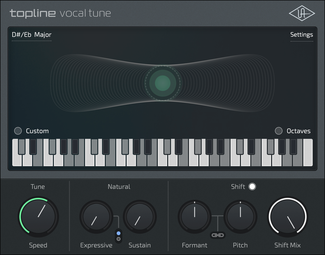The image size is (325, 255).
Task: Click the Formant knob
Action: pos(195,217)
